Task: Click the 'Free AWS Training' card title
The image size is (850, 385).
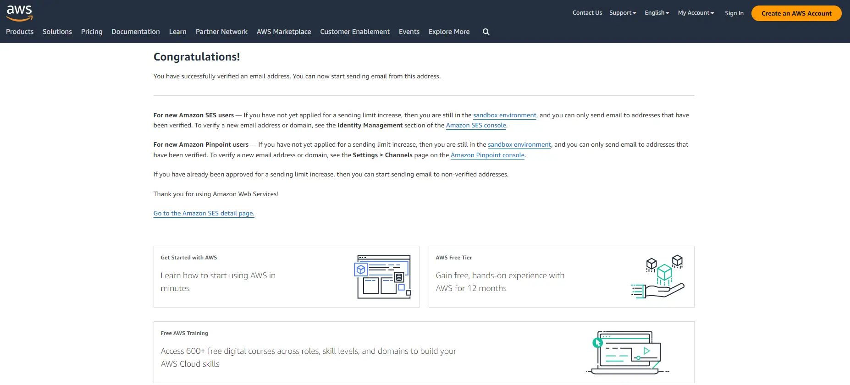Action: (x=184, y=333)
